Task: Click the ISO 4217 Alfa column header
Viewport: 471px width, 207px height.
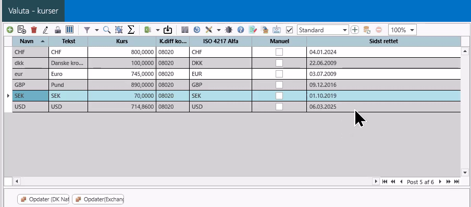Action: pos(220,42)
